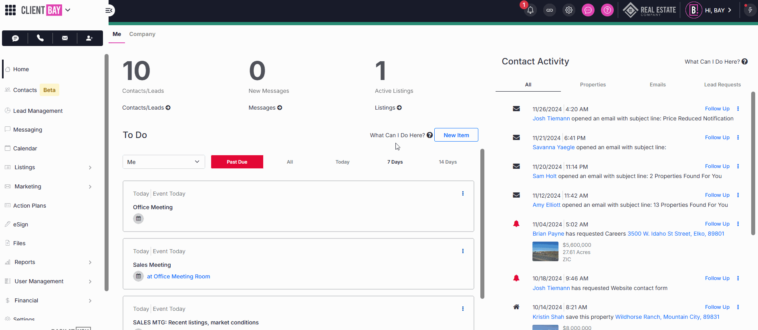This screenshot has height=330, width=758.
Task: Click the phone call quick action icon
Action: (x=40, y=38)
